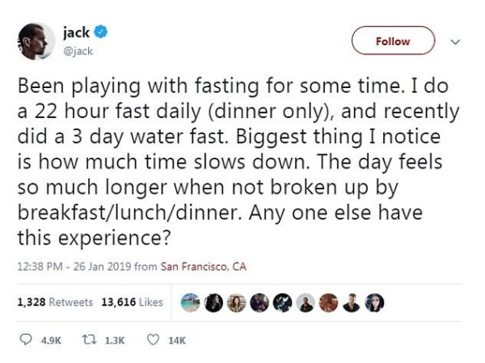Click the second liker avatar in the row
Viewport: 485px width, 363px height.
[x=213, y=302]
